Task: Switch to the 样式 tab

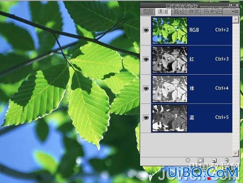Action: (x=194, y=12)
